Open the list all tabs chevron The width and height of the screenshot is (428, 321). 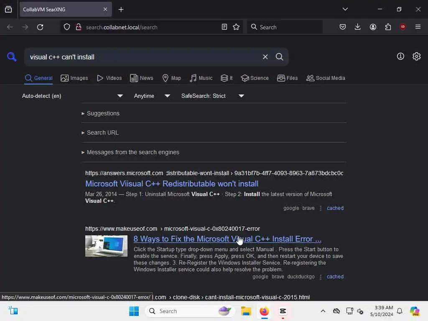pyautogui.click(x=345, y=9)
